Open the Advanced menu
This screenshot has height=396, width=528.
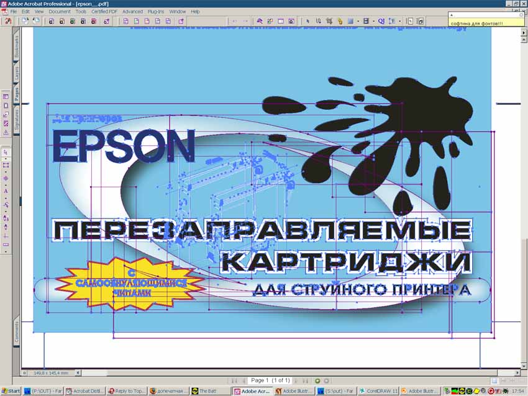pos(133,11)
